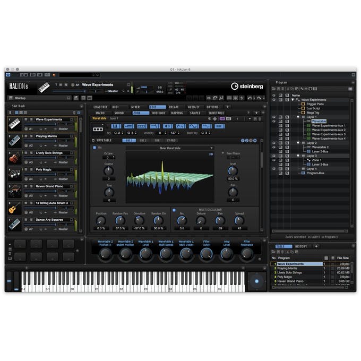The image size is (361, 361).
Task: Click the Trigger Pads module icon in tree
Action: coord(303,104)
